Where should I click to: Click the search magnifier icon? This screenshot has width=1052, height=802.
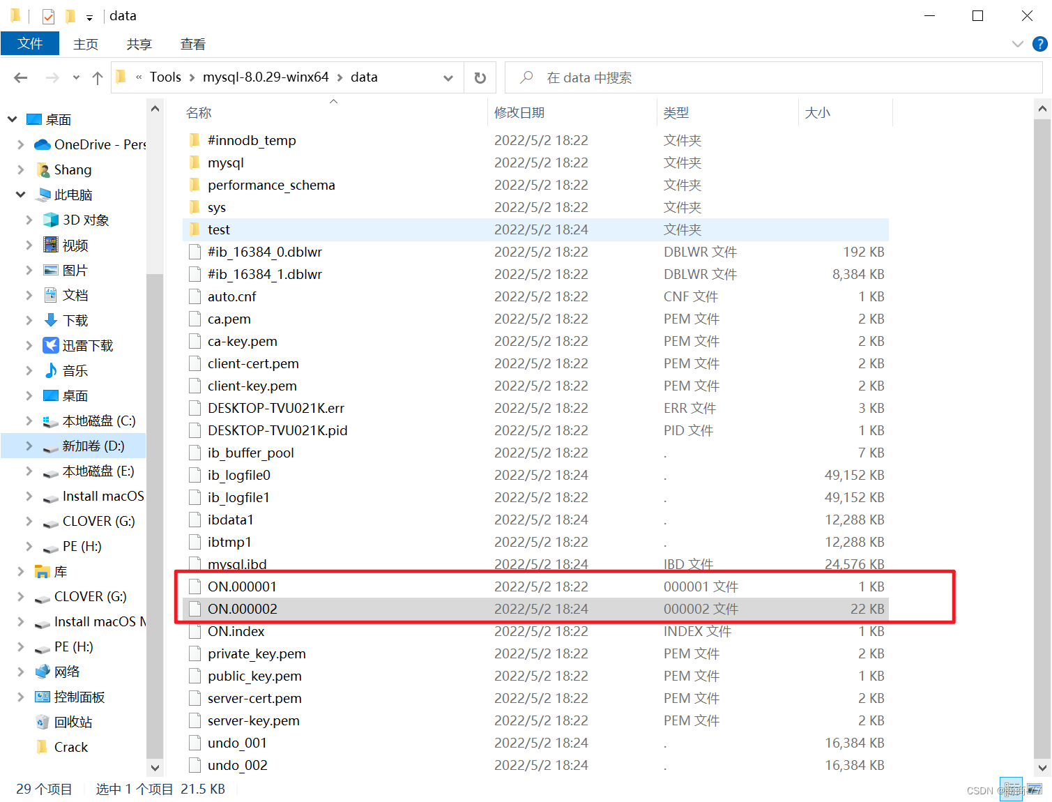(x=526, y=77)
